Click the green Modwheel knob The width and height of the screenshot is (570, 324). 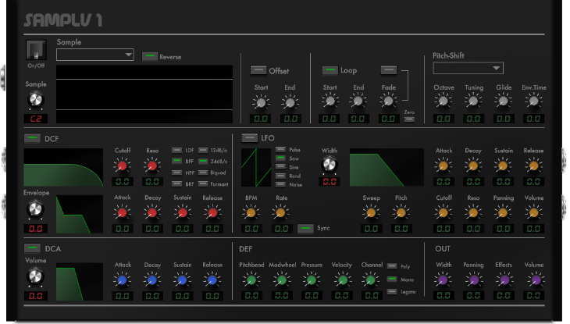pyautogui.click(x=282, y=280)
